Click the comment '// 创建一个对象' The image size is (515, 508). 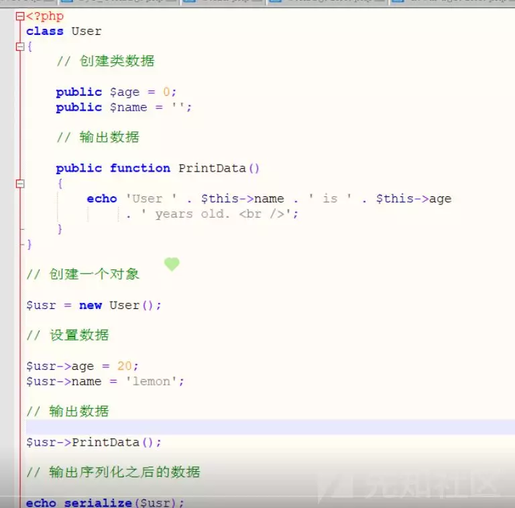click(82, 274)
